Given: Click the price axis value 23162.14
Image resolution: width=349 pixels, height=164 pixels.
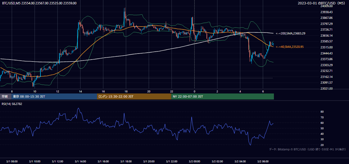Looking at the screenshot, I should coord(326,77).
